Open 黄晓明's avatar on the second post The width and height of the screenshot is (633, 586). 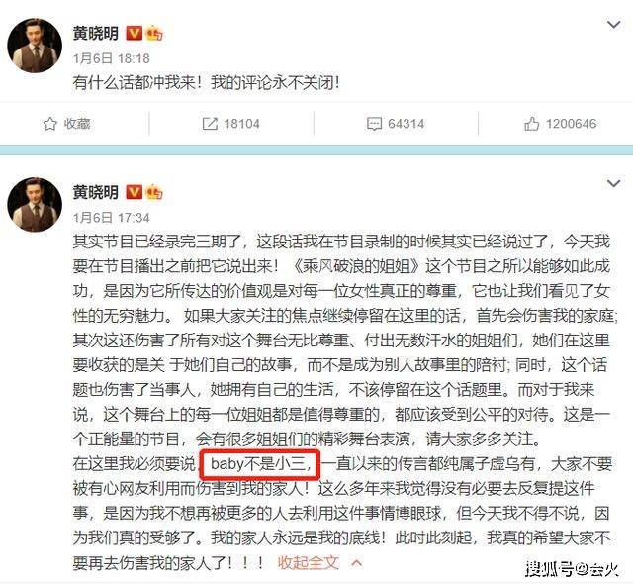click(35, 205)
